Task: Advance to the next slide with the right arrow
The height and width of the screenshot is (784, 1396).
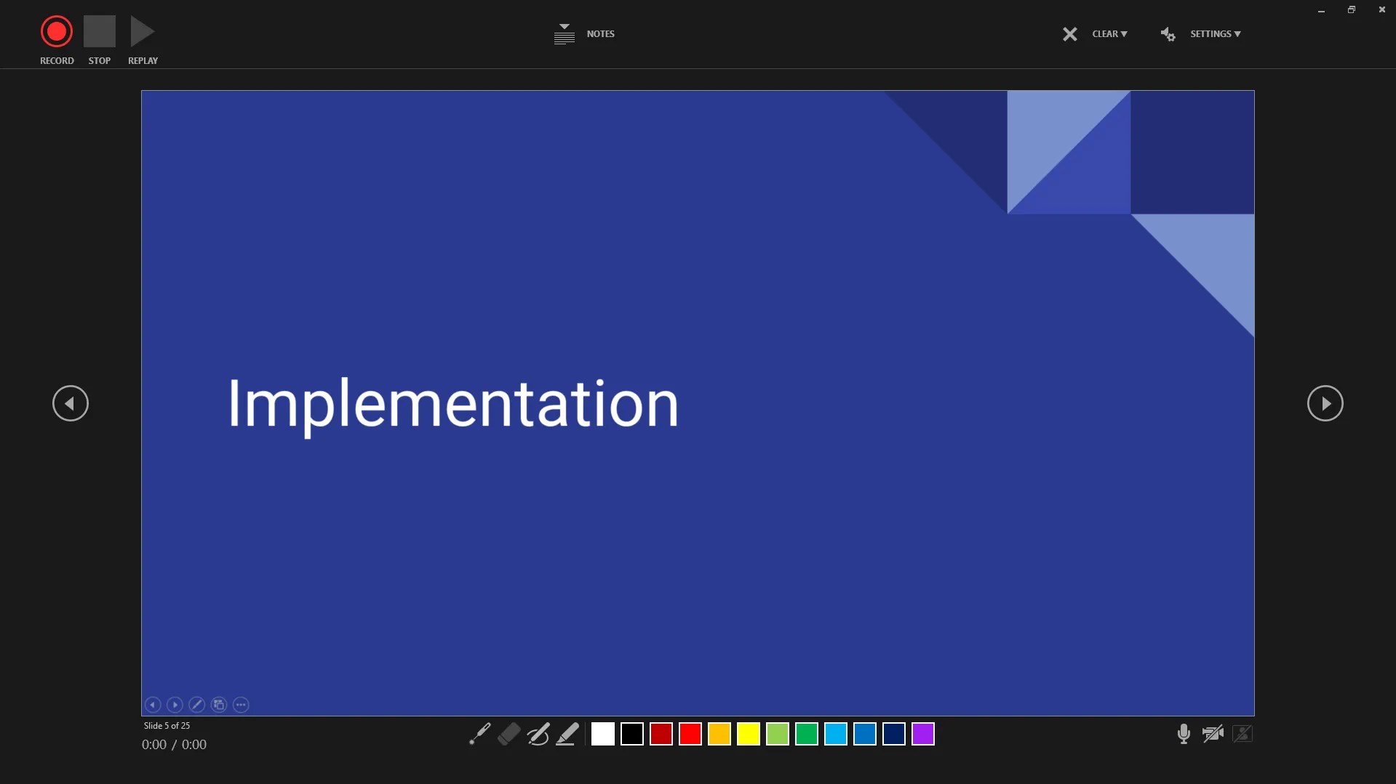Action: (1325, 403)
